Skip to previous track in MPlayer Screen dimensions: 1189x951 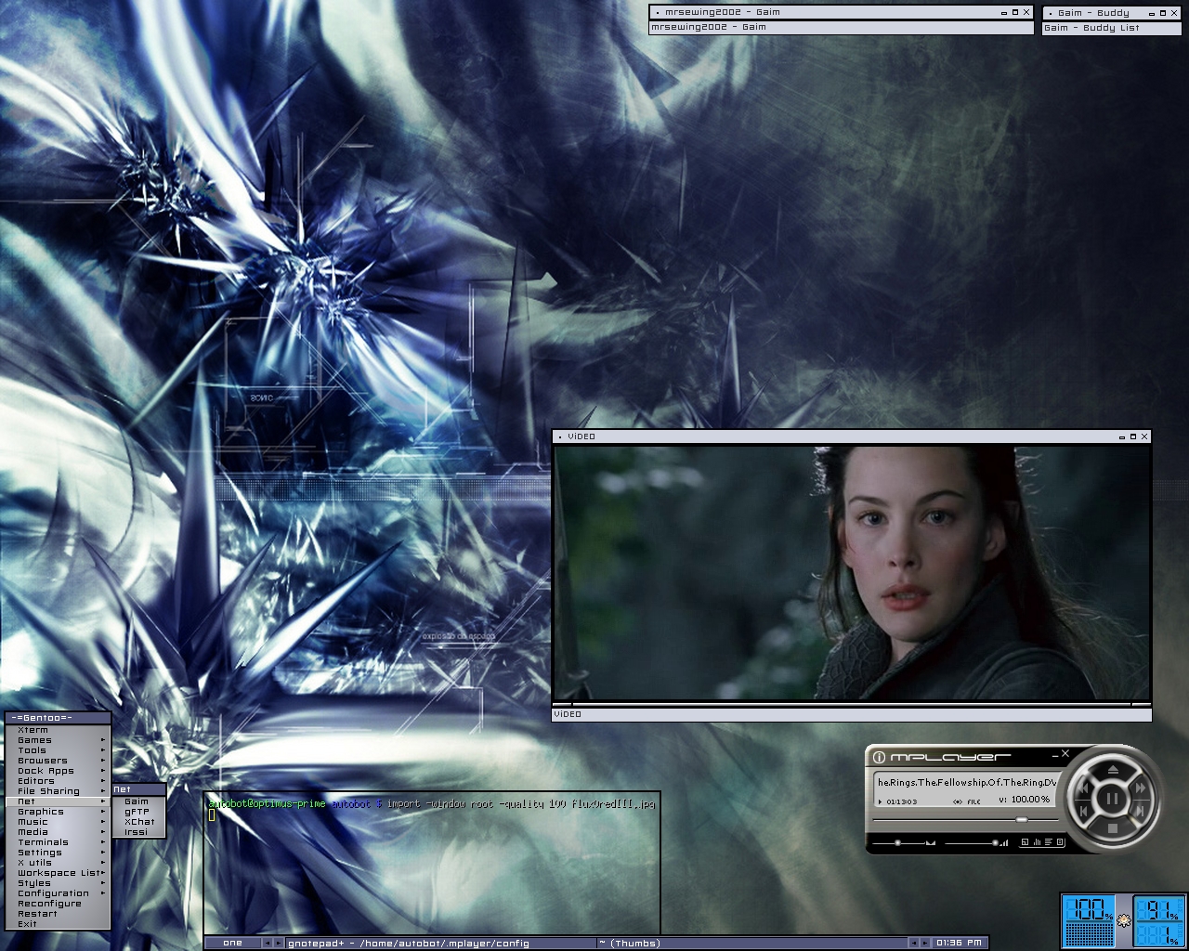point(1083,811)
